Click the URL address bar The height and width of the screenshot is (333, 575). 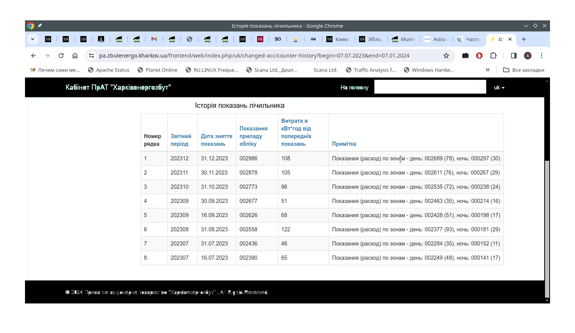pos(254,56)
